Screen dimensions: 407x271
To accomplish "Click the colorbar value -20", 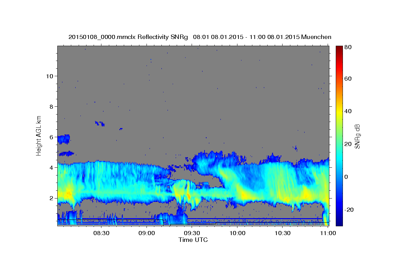I will (x=348, y=210).
